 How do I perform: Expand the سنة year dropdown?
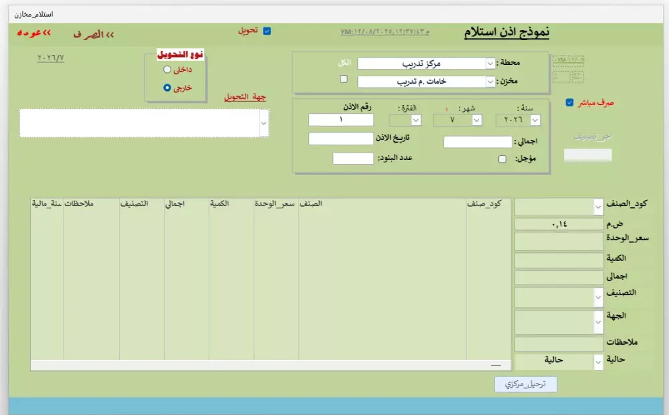(534, 120)
